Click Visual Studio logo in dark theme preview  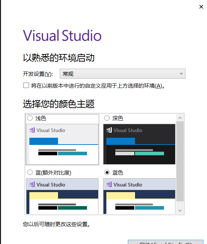coord(109,130)
